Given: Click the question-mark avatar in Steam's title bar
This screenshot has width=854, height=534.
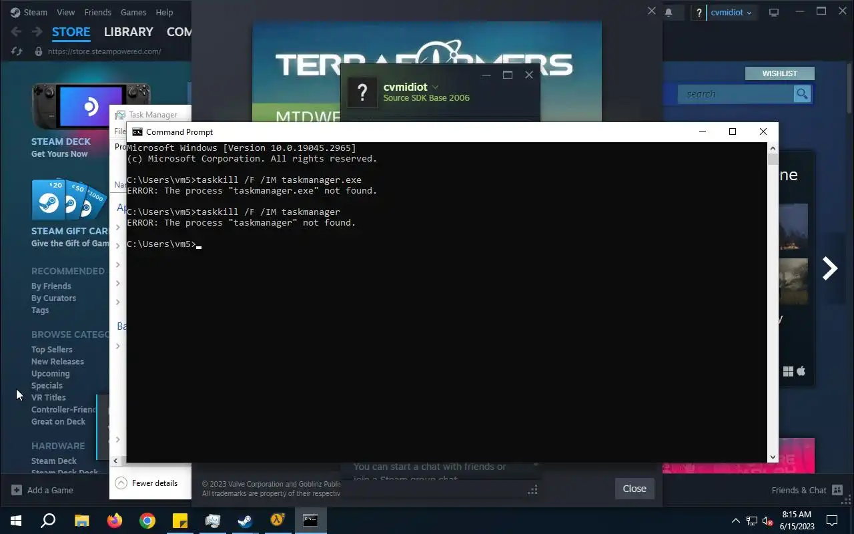Looking at the screenshot, I should (699, 12).
